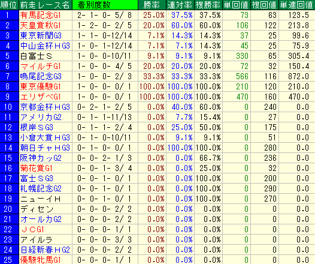Open the 東京新聞G3 race entry
This screenshot has height=264, width=315.
tap(41, 35)
